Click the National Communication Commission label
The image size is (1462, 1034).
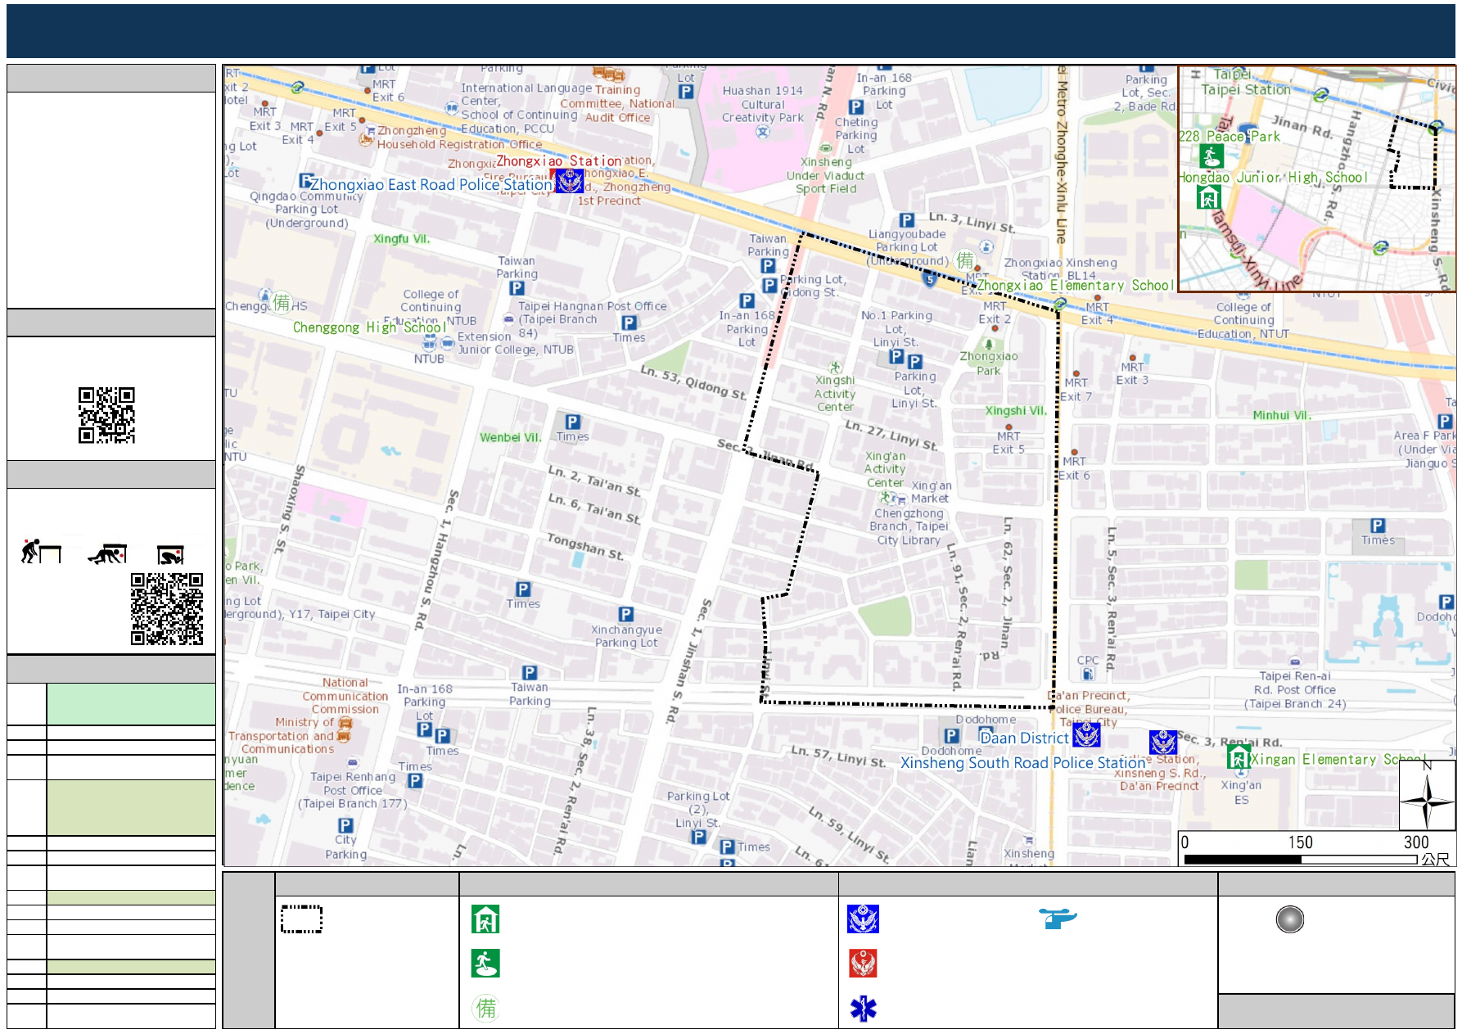(x=345, y=696)
